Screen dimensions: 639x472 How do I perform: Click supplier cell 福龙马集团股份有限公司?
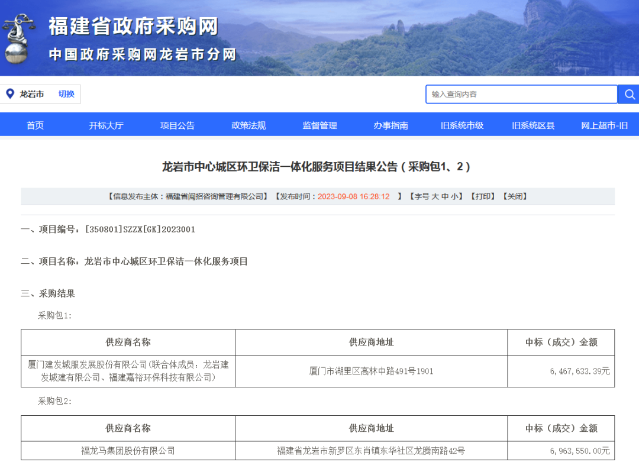point(128,451)
